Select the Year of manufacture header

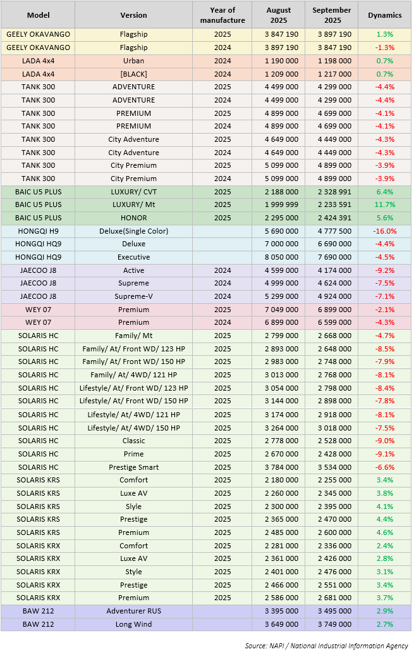222,15
